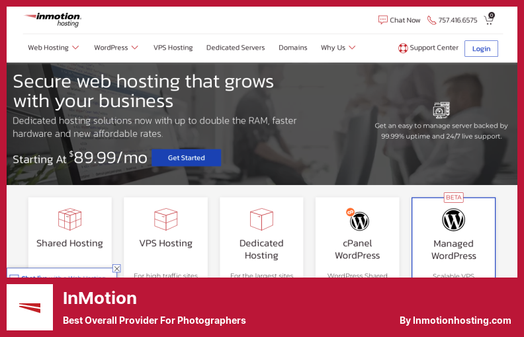Viewport: 524px width, 337px height.
Task: Click the InMotion Hosting logo
Action: click(x=52, y=19)
